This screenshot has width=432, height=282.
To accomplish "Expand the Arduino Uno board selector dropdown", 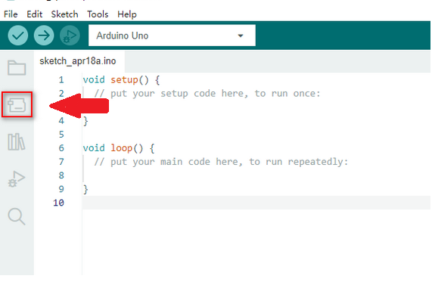I will pyautogui.click(x=172, y=36).
